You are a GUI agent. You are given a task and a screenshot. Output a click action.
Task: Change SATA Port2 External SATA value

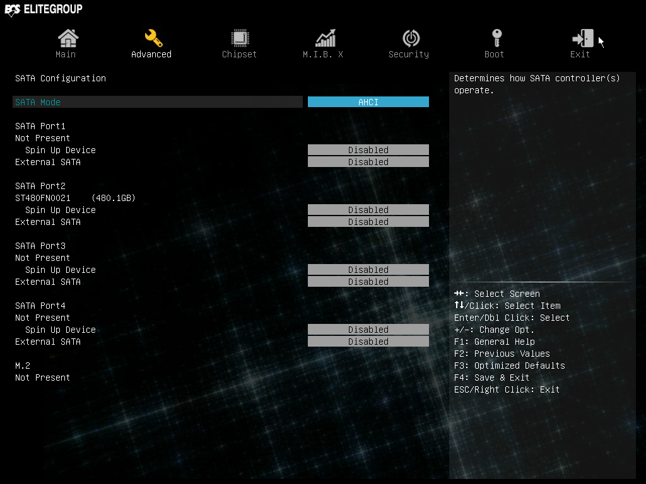[368, 222]
